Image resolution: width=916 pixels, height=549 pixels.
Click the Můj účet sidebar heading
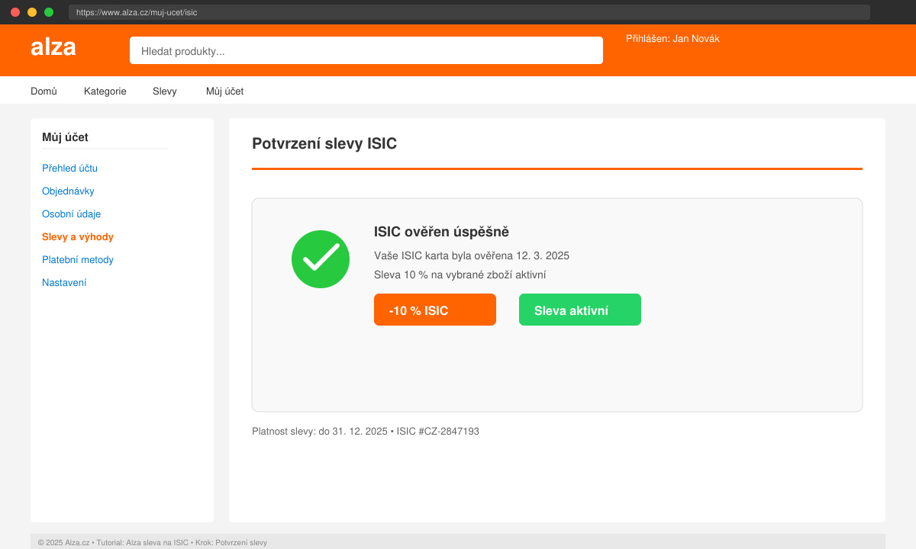click(65, 137)
